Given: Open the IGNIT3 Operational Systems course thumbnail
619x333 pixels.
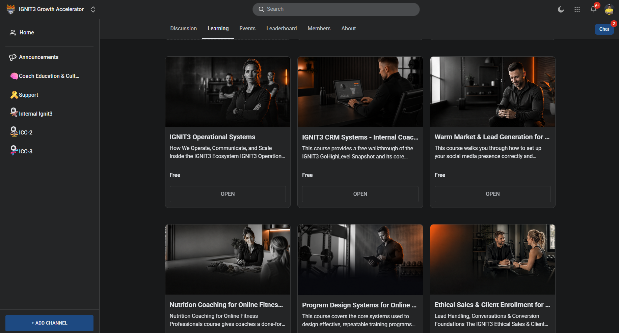Looking at the screenshot, I should pos(228,92).
